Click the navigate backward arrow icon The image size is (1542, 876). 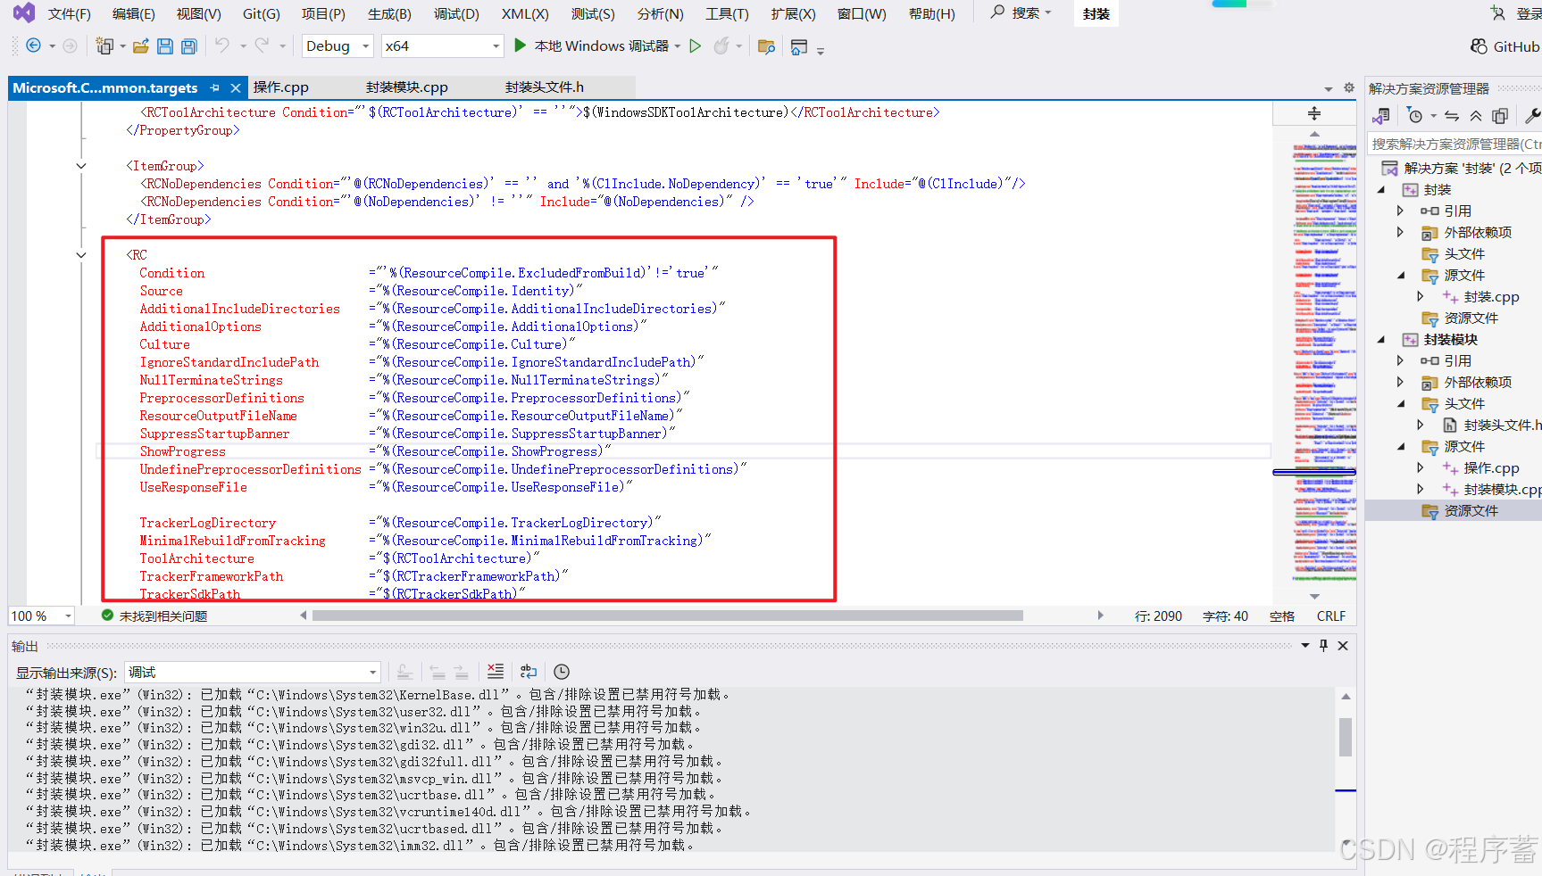pyautogui.click(x=34, y=45)
